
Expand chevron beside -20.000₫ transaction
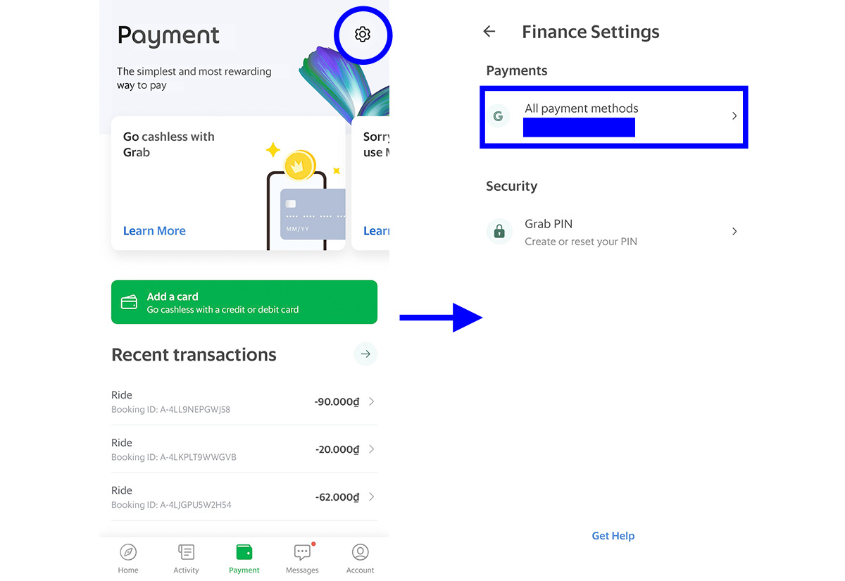click(x=372, y=449)
